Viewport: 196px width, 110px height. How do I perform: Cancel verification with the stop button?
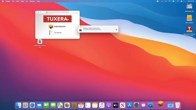[116, 30]
